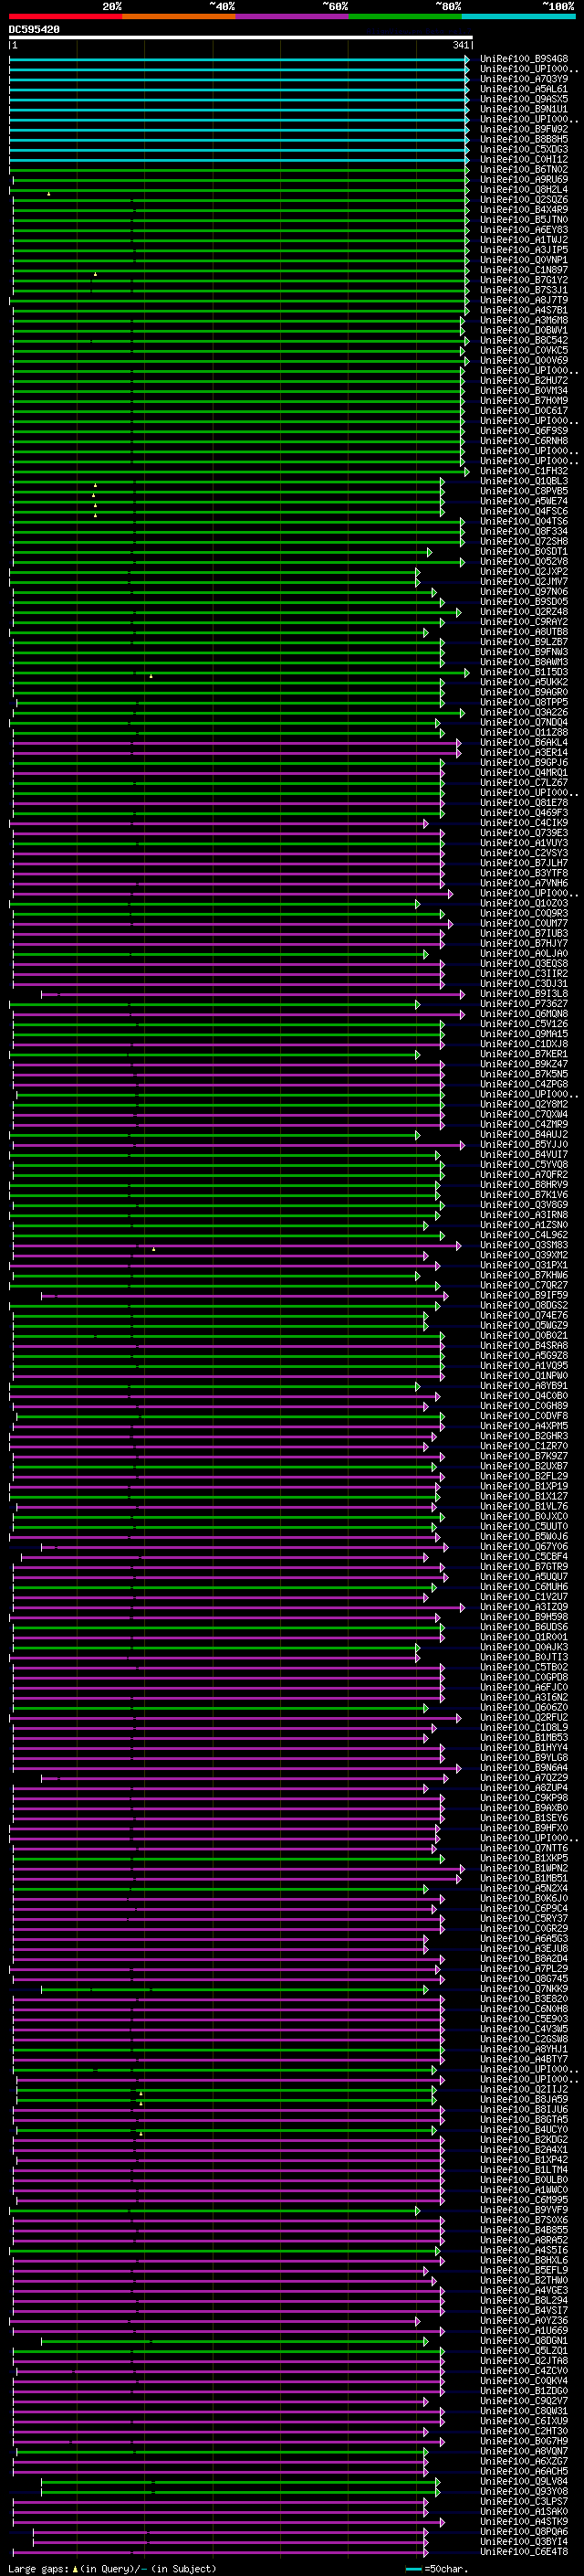Viewport: 584px width, 2576px height.
Task: Select label UniRef100_D0BWV1
Action: click(x=523, y=330)
